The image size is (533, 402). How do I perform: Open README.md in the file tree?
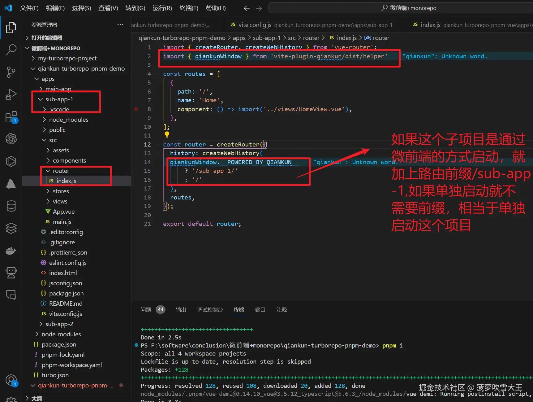point(76,304)
